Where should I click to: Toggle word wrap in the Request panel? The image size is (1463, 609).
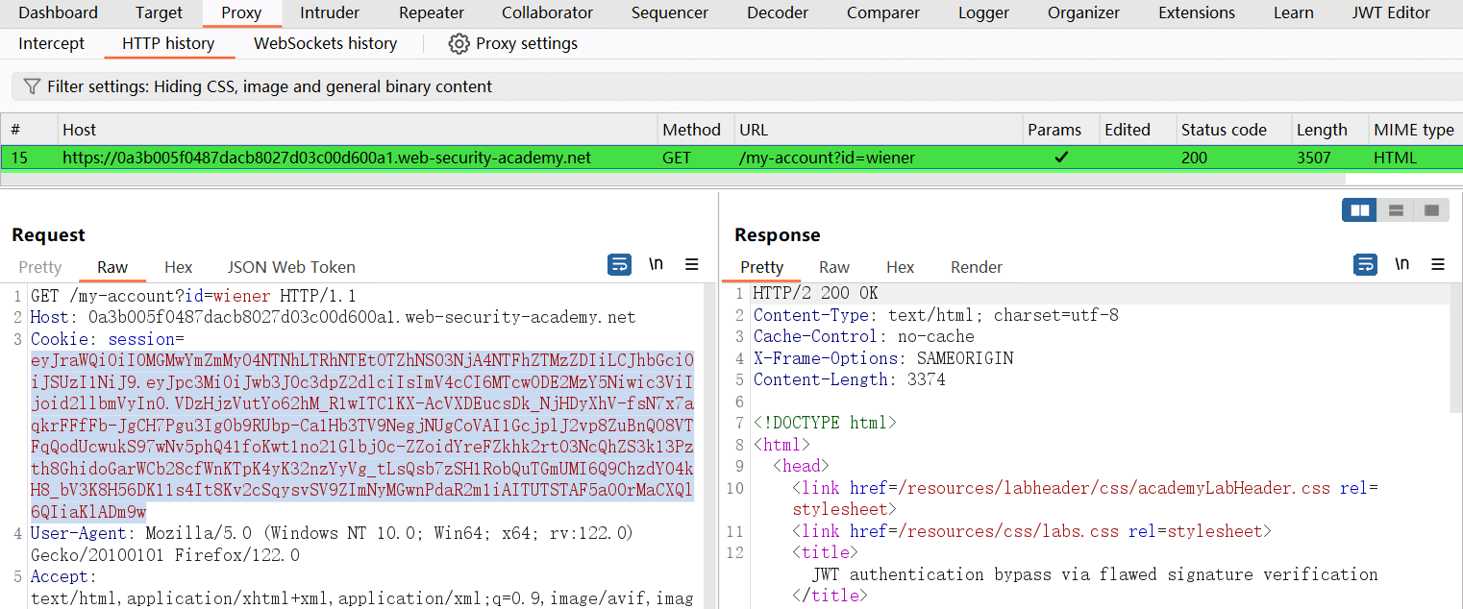[620, 265]
